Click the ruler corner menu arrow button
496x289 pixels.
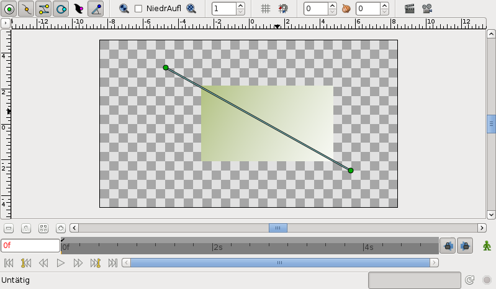tap(6, 23)
